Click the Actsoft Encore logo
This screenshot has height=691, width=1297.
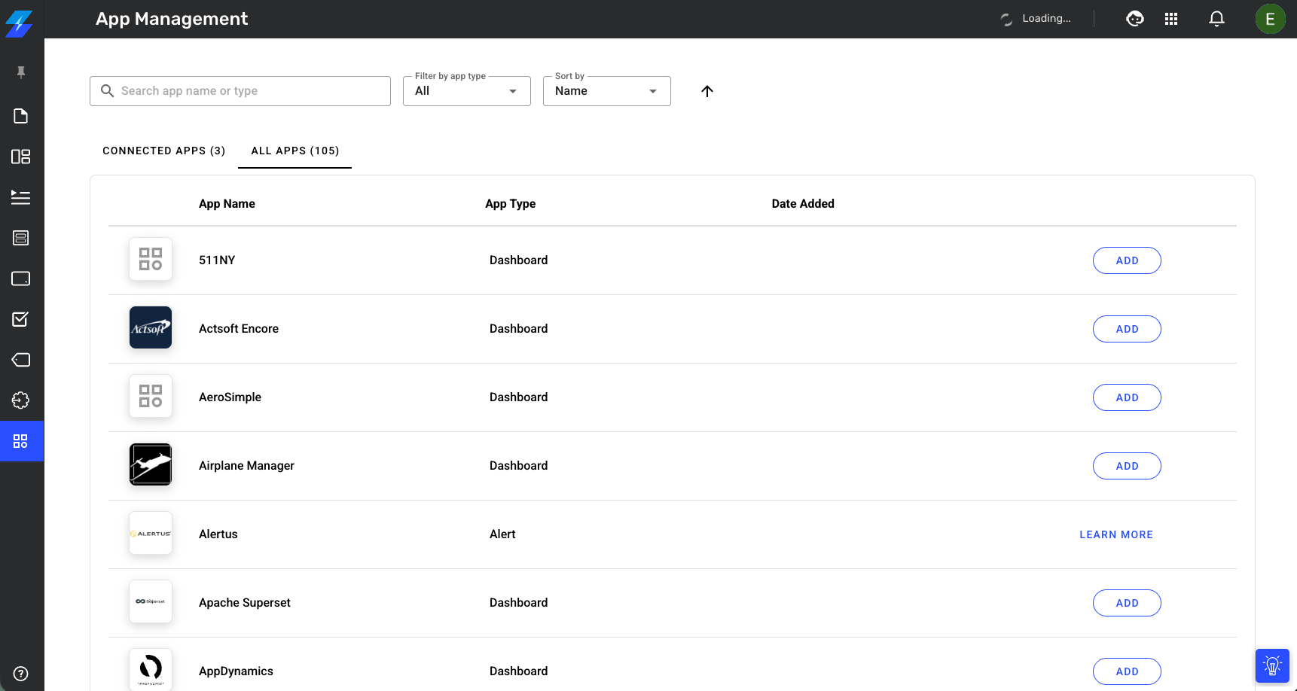151,327
